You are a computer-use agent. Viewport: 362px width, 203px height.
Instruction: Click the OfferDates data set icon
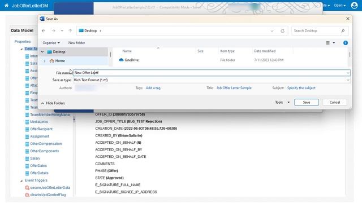(x=27, y=166)
